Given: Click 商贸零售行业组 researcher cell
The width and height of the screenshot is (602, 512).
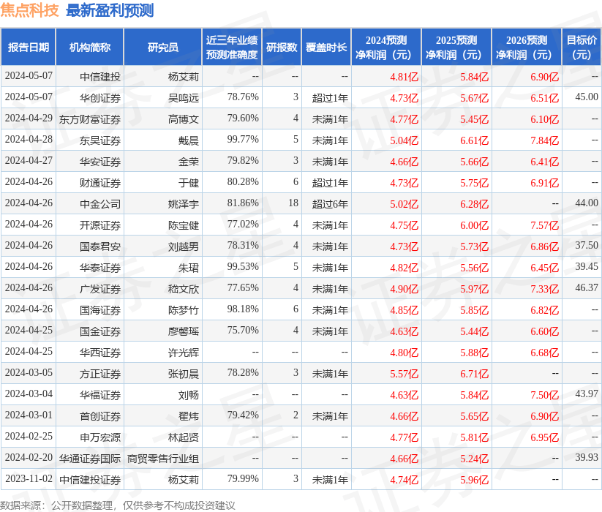Looking at the screenshot, I should 163,459.
